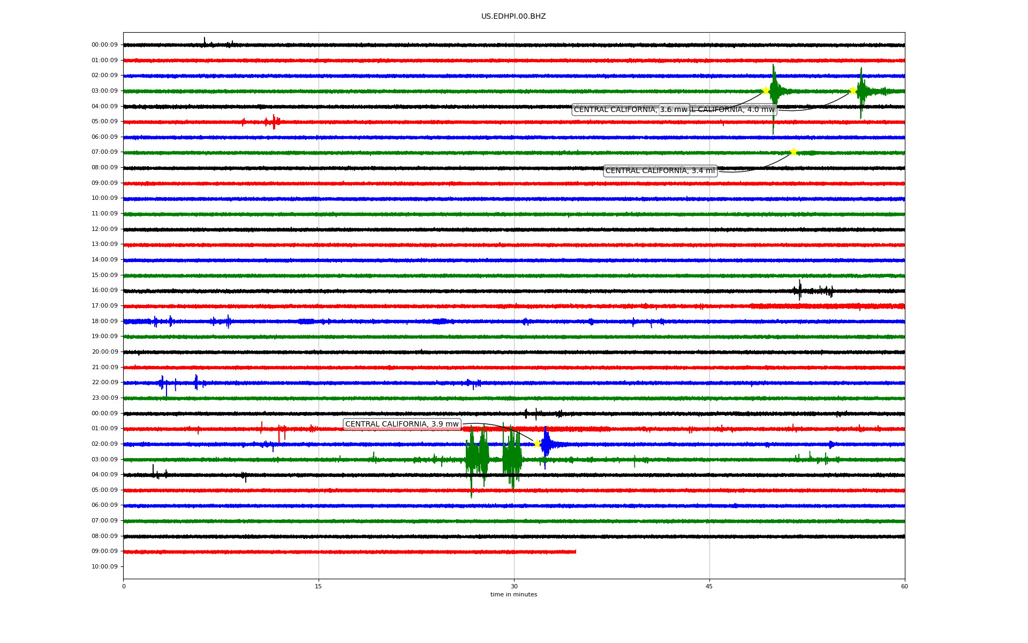Click the 15 tick label on the x-axis

click(319, 586)
